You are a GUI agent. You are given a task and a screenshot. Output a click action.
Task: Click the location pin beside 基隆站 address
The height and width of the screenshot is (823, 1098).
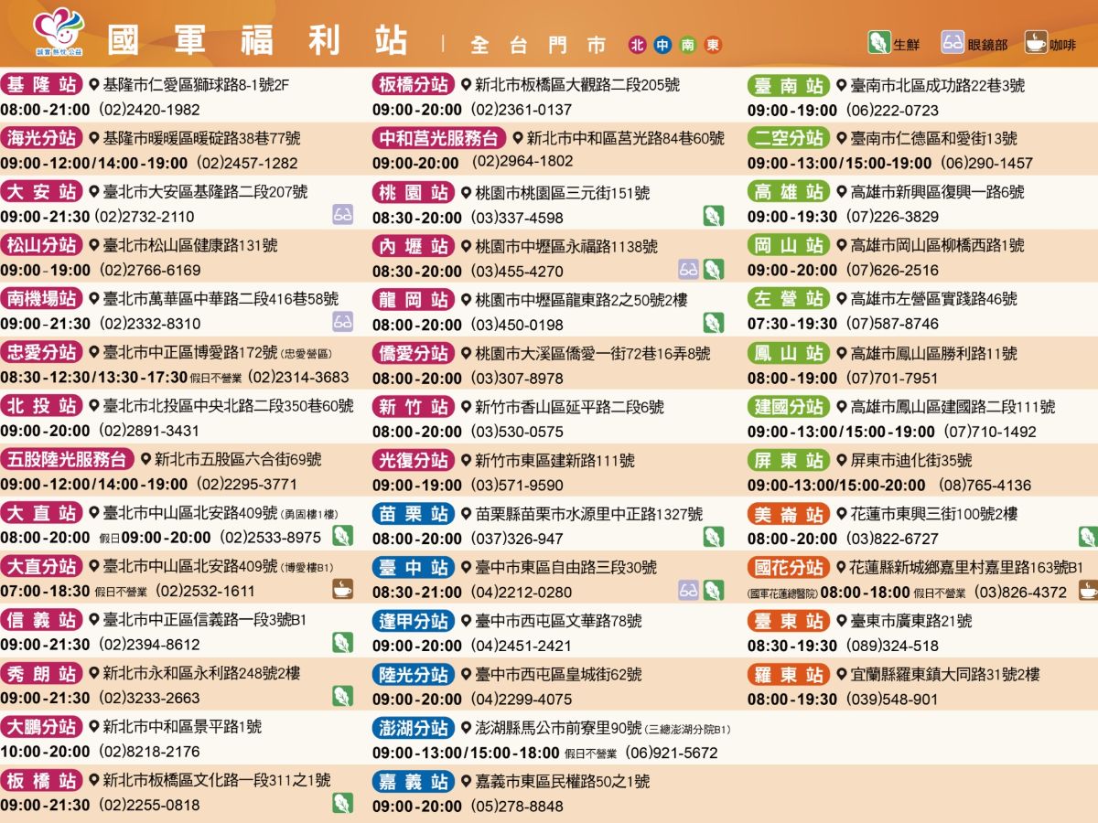point(93,85)
